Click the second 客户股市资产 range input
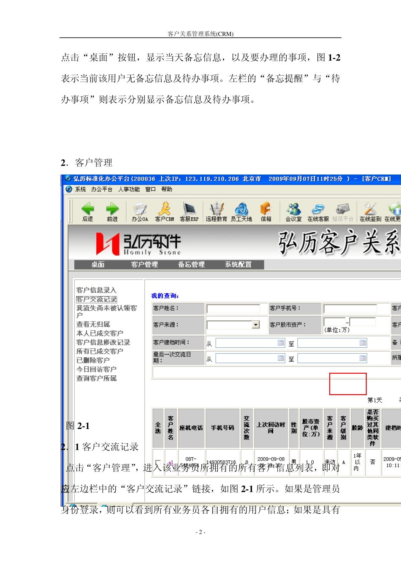Viewport: 401px width, 568px height. tap(363, 322)
